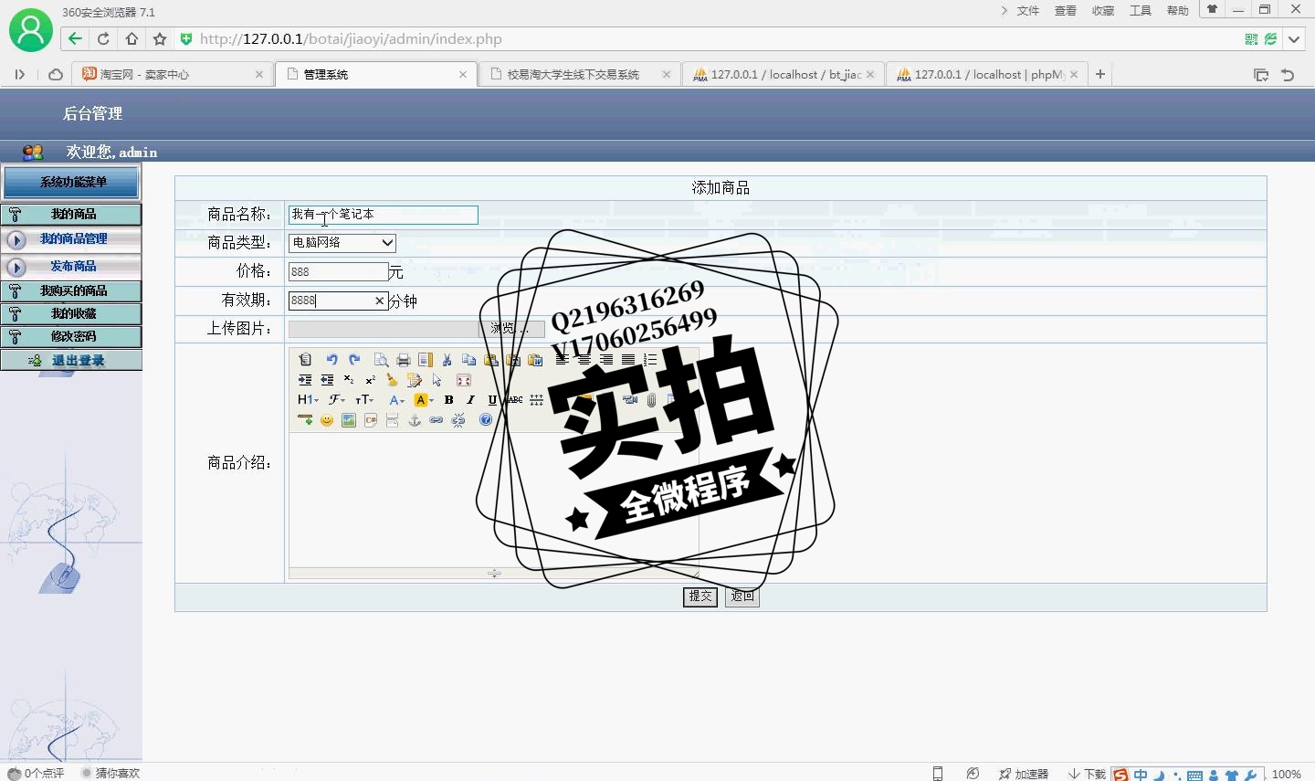Insert an anchor in the editor

tap(415, 420)
